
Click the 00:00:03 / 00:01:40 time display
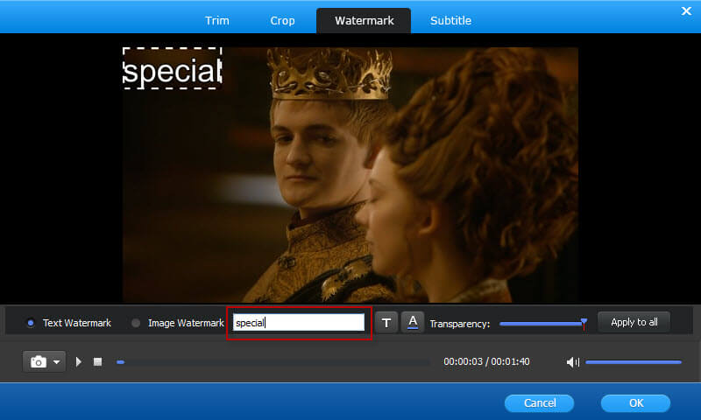(486, 361)
